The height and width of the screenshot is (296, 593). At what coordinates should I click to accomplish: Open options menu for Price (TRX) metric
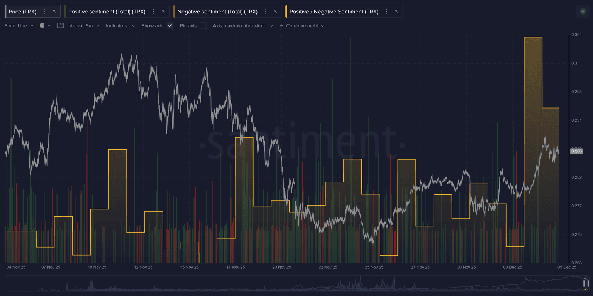[x=44, y=12]
